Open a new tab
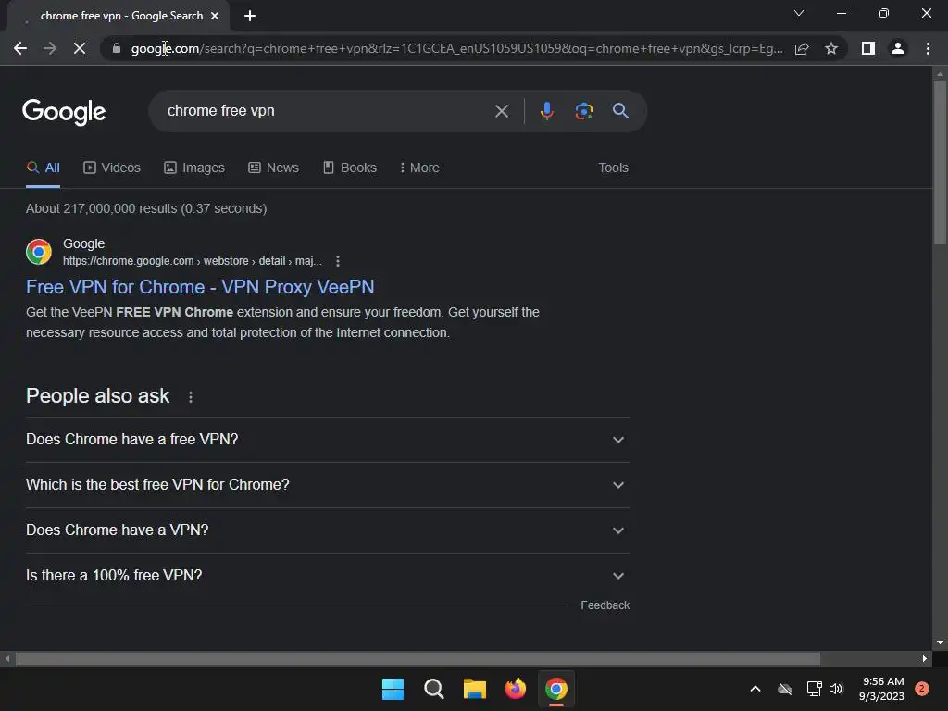Image resolution: width=948 pixels, height=711 pixels. click(x=250, y=17)
